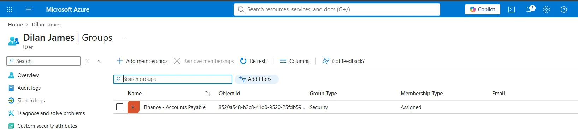Image resolution: width=578 pixels, height=134 pixels.
Task: Click Email column header
Action: pos(498,94)
